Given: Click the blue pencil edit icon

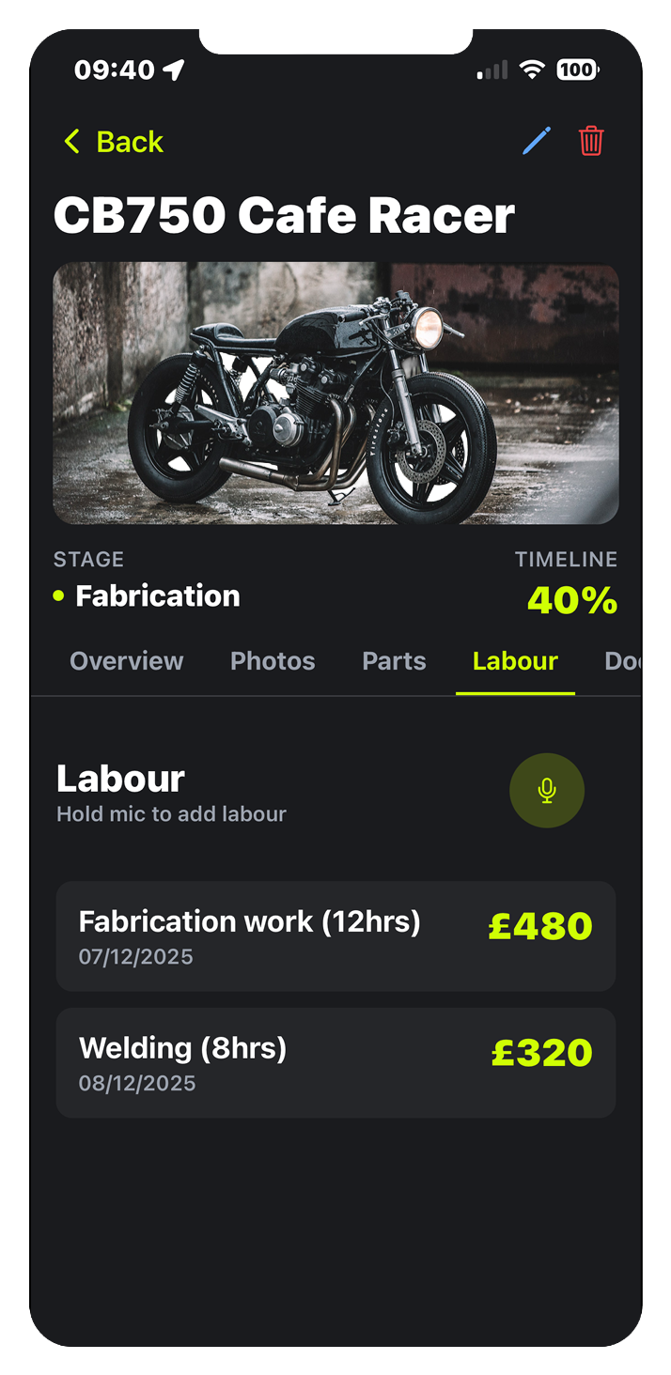Looking at the screenshot, I should point(537,141).
